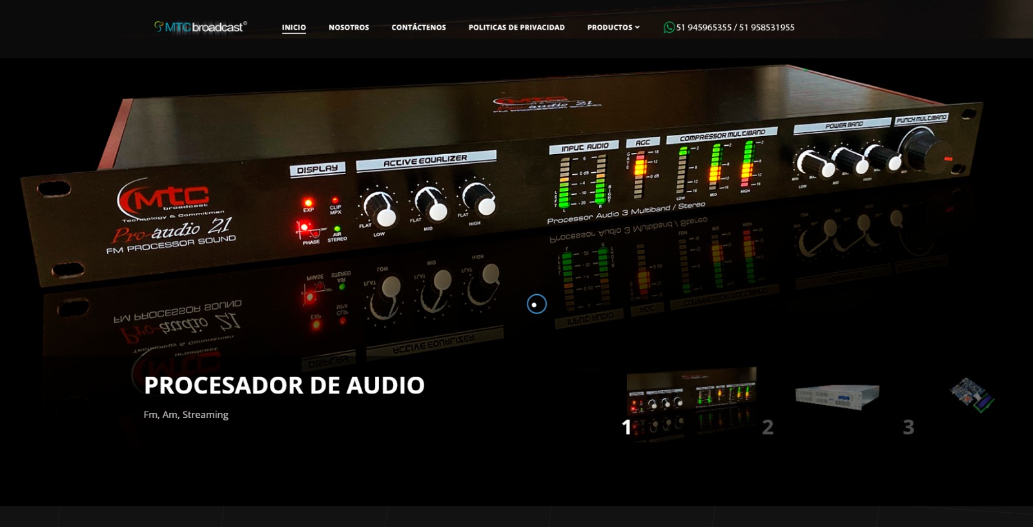Click the red EXP LED under Display

(x=309, y=203)
